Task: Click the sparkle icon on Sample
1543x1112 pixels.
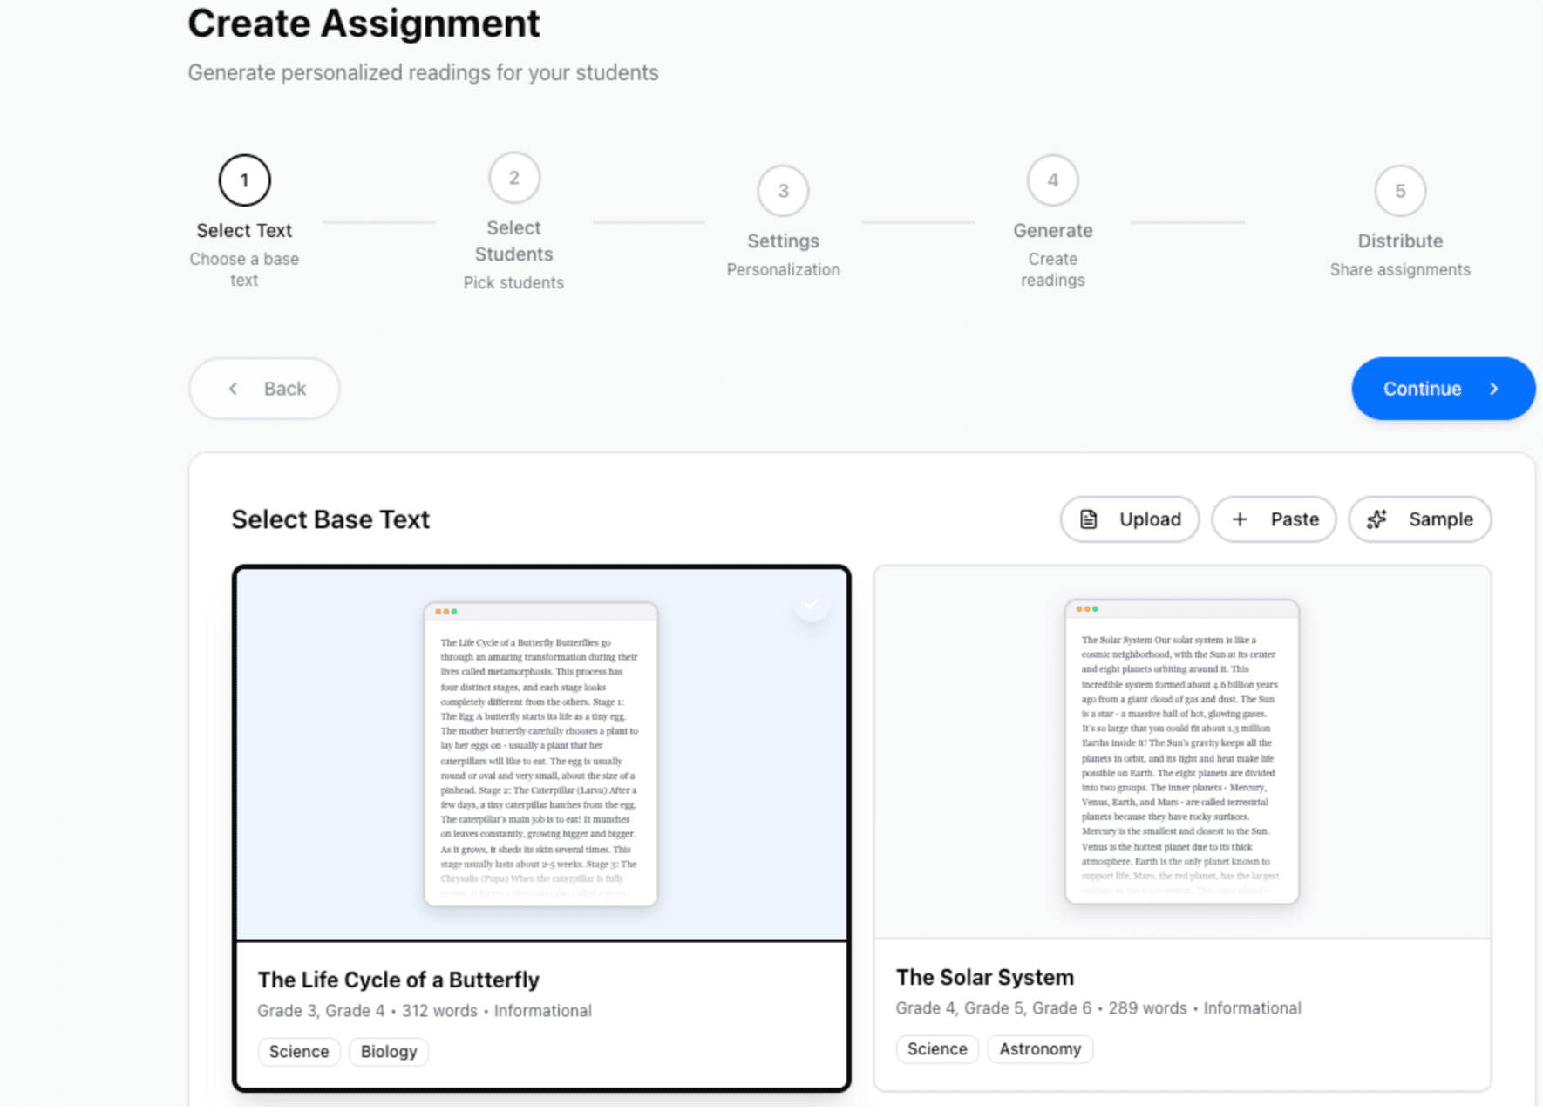Action: (x=1377, y=519)
